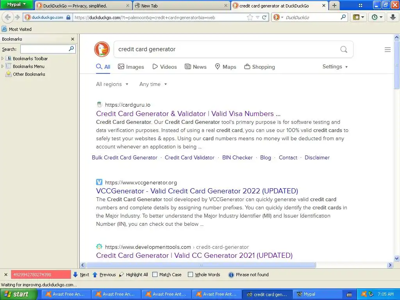
Task: Click the Next find arrow
Action: (x=81, y=275)
